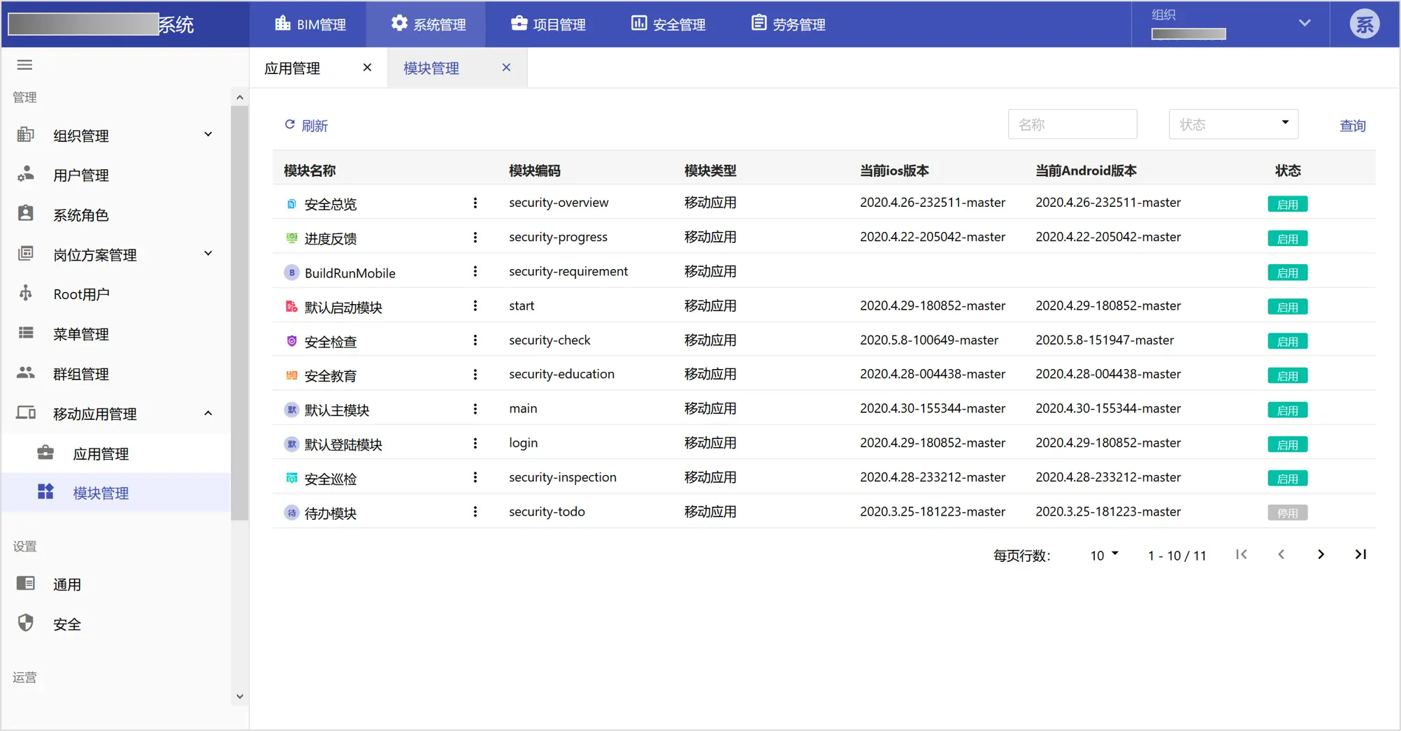The height and width of the screenshot is (731, 1401).
Task: Open the more menu for 进度反馈
Action: click(x=475, y=237)
